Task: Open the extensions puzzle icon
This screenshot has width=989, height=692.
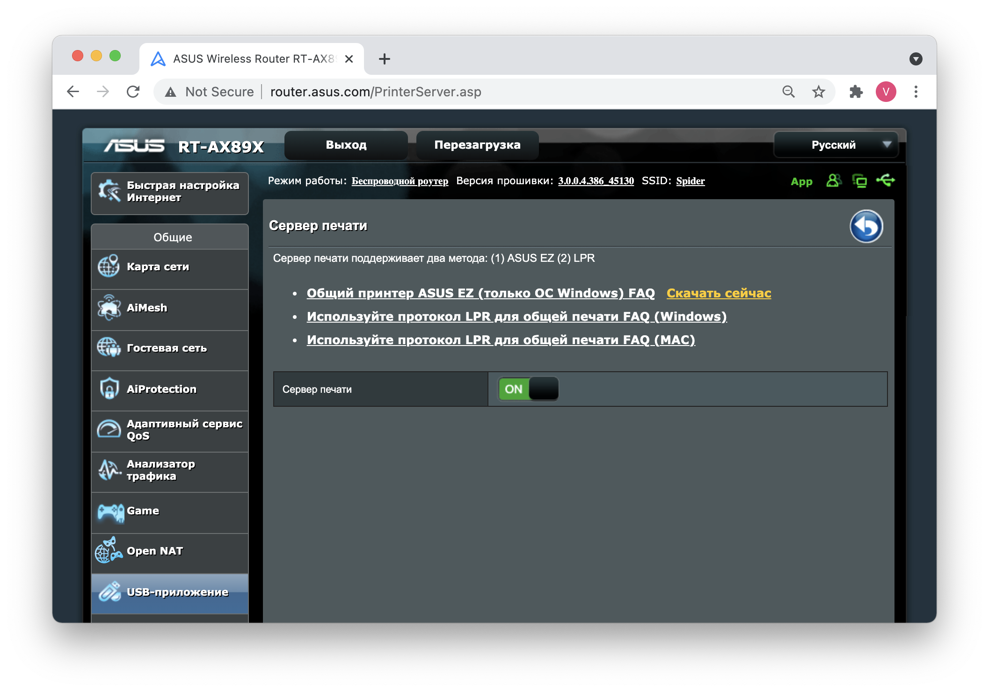Action: pos(856,92)
